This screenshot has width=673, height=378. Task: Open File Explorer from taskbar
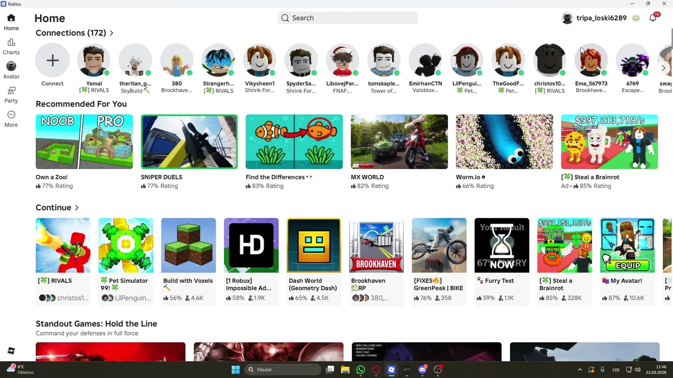[x=345, y=370]
